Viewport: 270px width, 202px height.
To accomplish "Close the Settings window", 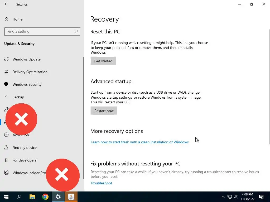I will click(x=264, y=4).
